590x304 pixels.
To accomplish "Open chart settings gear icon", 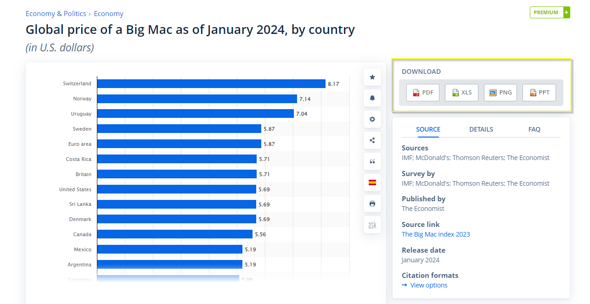I will tap(372, 119).
